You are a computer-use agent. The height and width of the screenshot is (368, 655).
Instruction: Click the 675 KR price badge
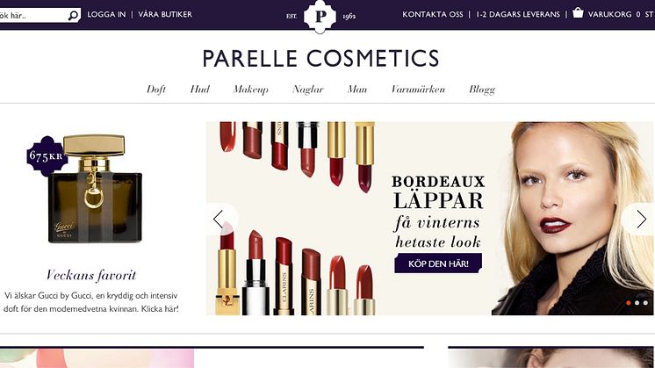[47, 156]
